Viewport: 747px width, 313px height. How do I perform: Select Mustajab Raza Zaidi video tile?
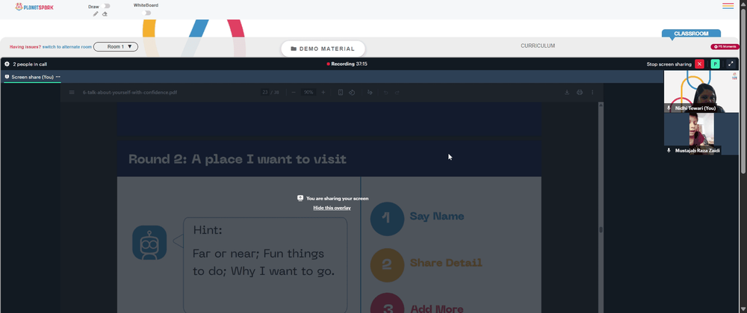pos(701,134)
